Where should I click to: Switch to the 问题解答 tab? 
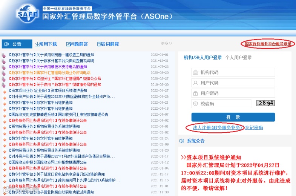pyautogui.click(x=77, y=44)
